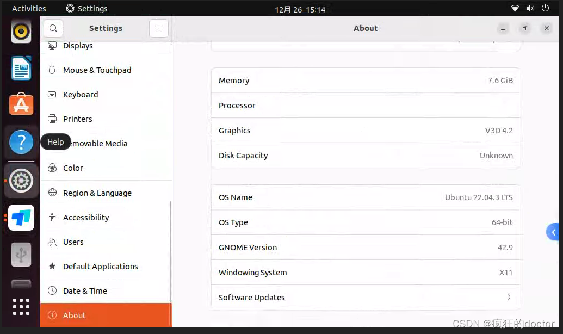The height and width of the screenshot is (334, 563).
Task: Open Users settings
Action: coord(74,242)
